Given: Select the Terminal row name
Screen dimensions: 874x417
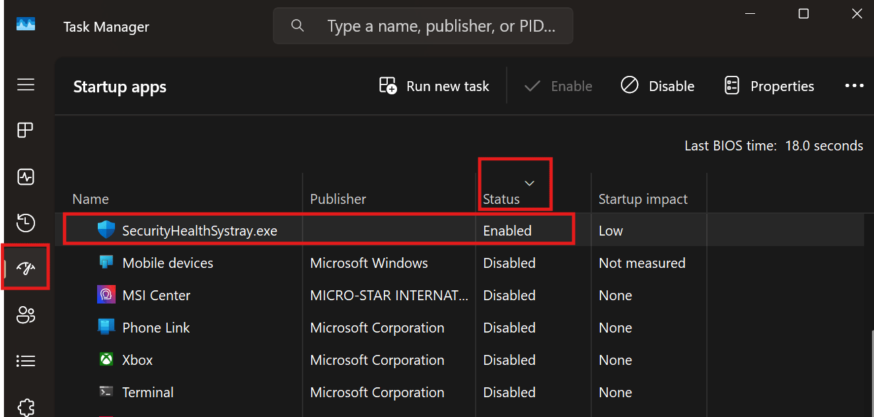Looking at the screenshot, I should [x=148, y=392].
